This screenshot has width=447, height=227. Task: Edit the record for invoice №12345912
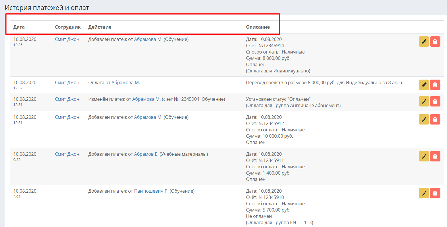(x=424, y=119)
